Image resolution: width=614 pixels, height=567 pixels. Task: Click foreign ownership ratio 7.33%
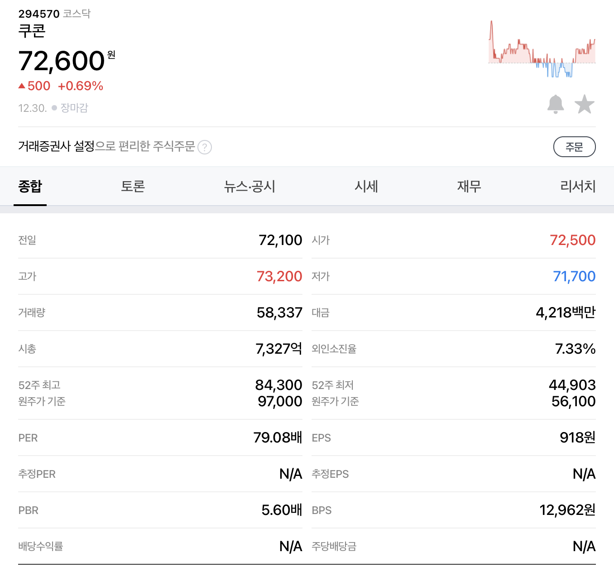pos(575,349)
